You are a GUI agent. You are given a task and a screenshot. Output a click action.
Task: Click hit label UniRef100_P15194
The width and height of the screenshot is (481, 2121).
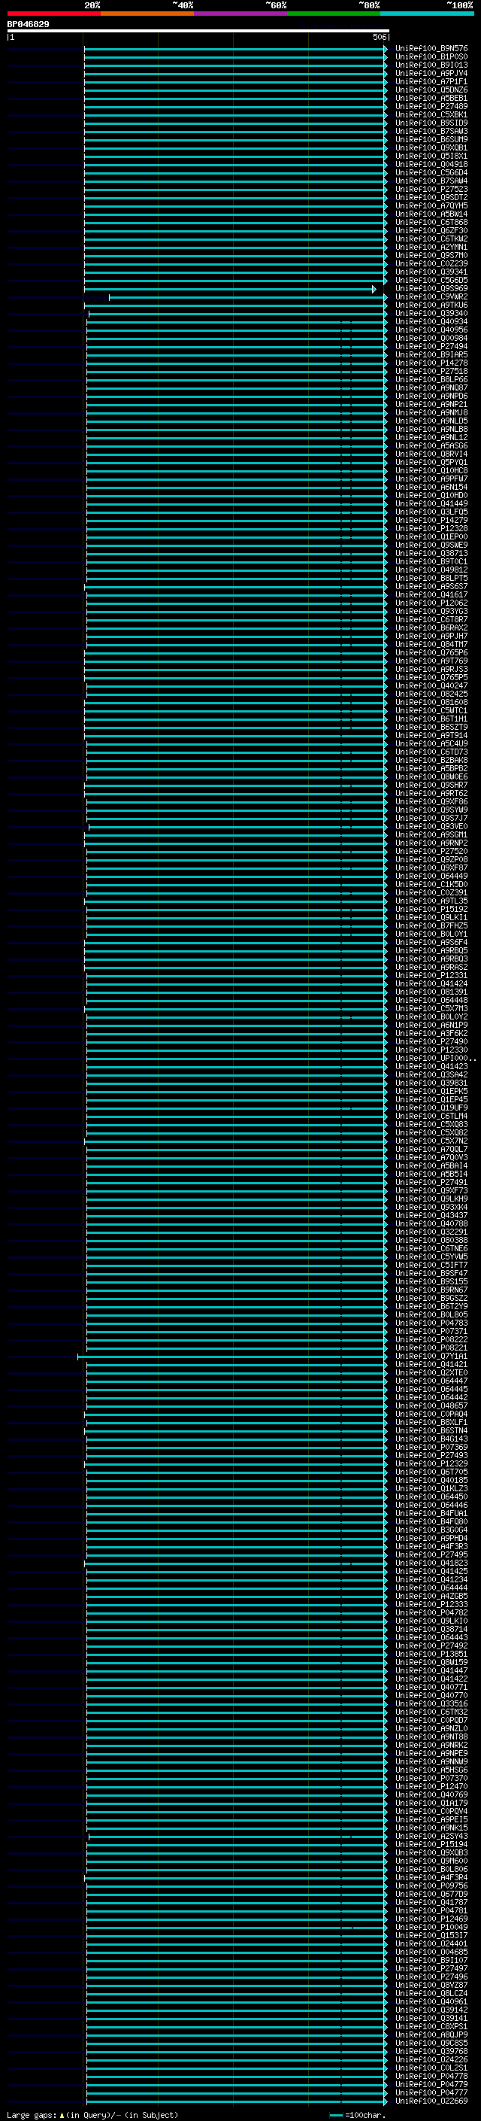click(431, 1844)
